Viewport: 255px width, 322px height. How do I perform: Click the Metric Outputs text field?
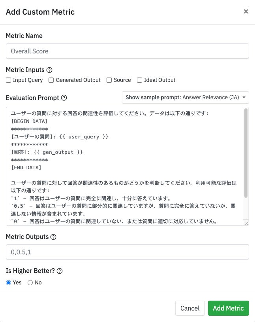pyautogui.click(x=127, y=252)
